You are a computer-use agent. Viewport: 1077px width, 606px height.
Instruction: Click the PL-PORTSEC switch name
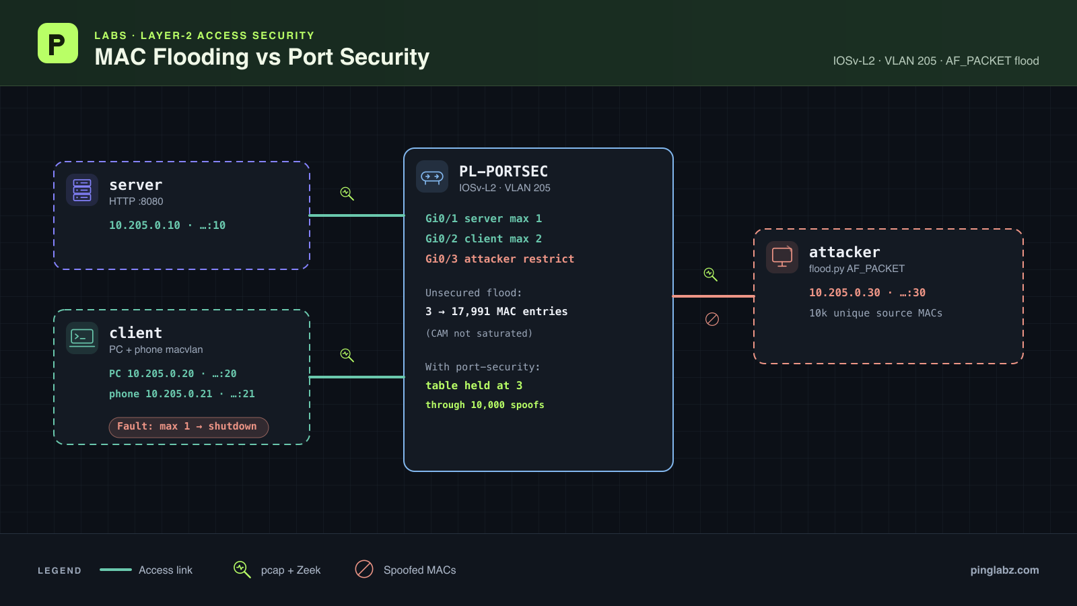point(503,172)
